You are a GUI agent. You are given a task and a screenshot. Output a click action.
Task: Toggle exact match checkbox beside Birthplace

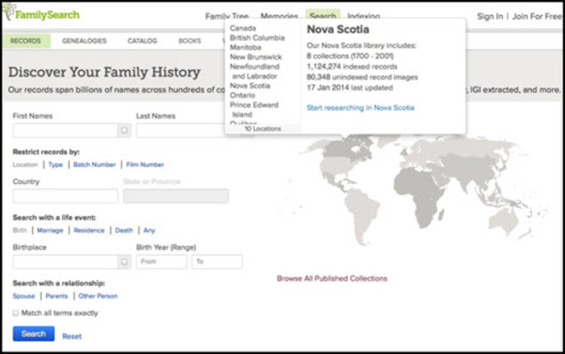pos(124,262)
